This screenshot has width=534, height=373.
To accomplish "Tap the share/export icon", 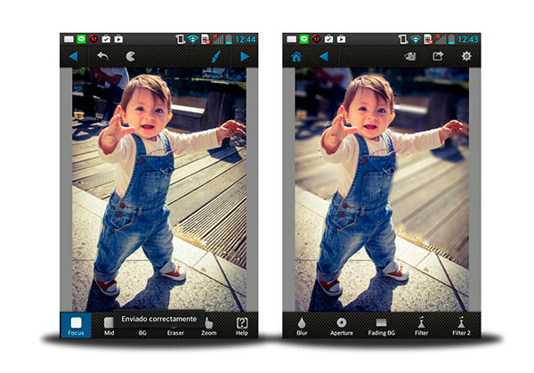I will 438,56.
